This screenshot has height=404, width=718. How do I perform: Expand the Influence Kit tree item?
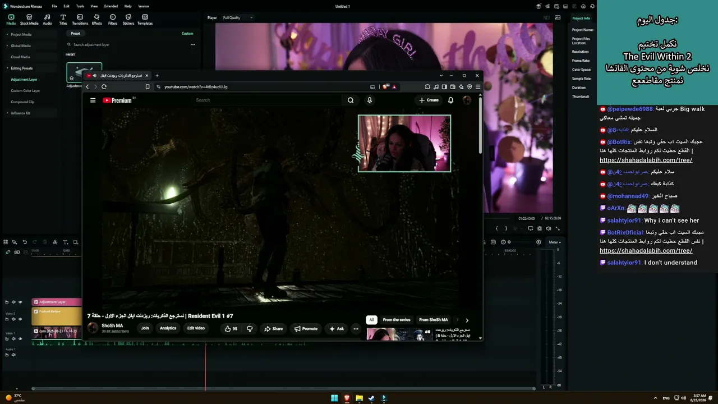[x=7, y=113]
